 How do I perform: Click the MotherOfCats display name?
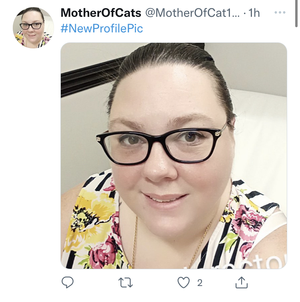101,13
